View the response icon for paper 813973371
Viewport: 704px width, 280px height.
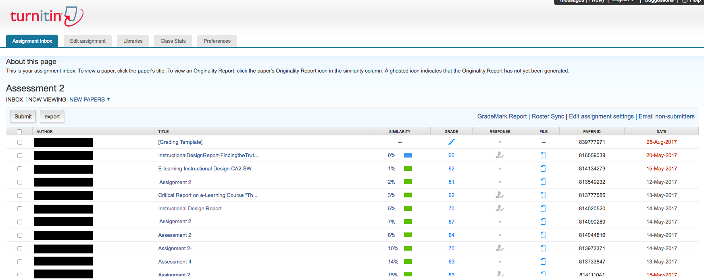(500, 248)
